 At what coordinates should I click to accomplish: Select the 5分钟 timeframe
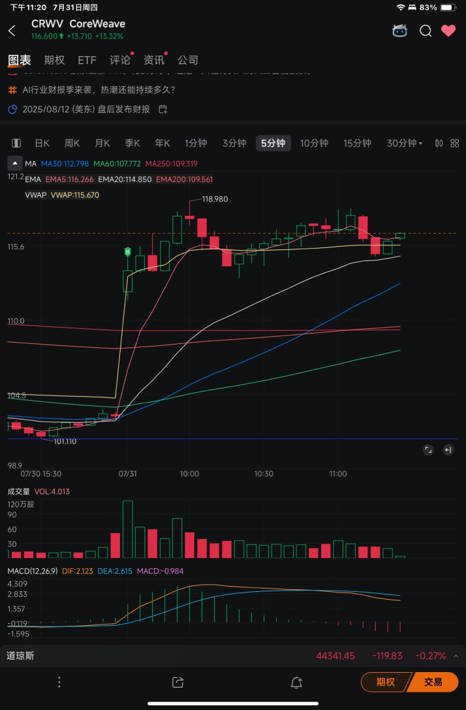273,143
